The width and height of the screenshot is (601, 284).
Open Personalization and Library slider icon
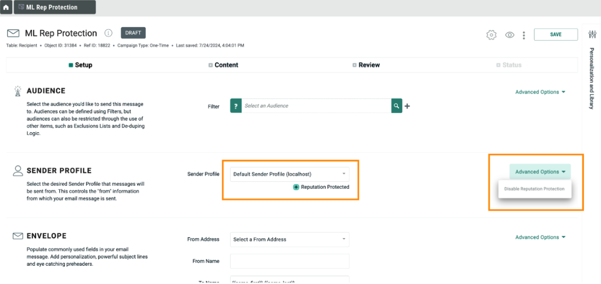(592, 35)
